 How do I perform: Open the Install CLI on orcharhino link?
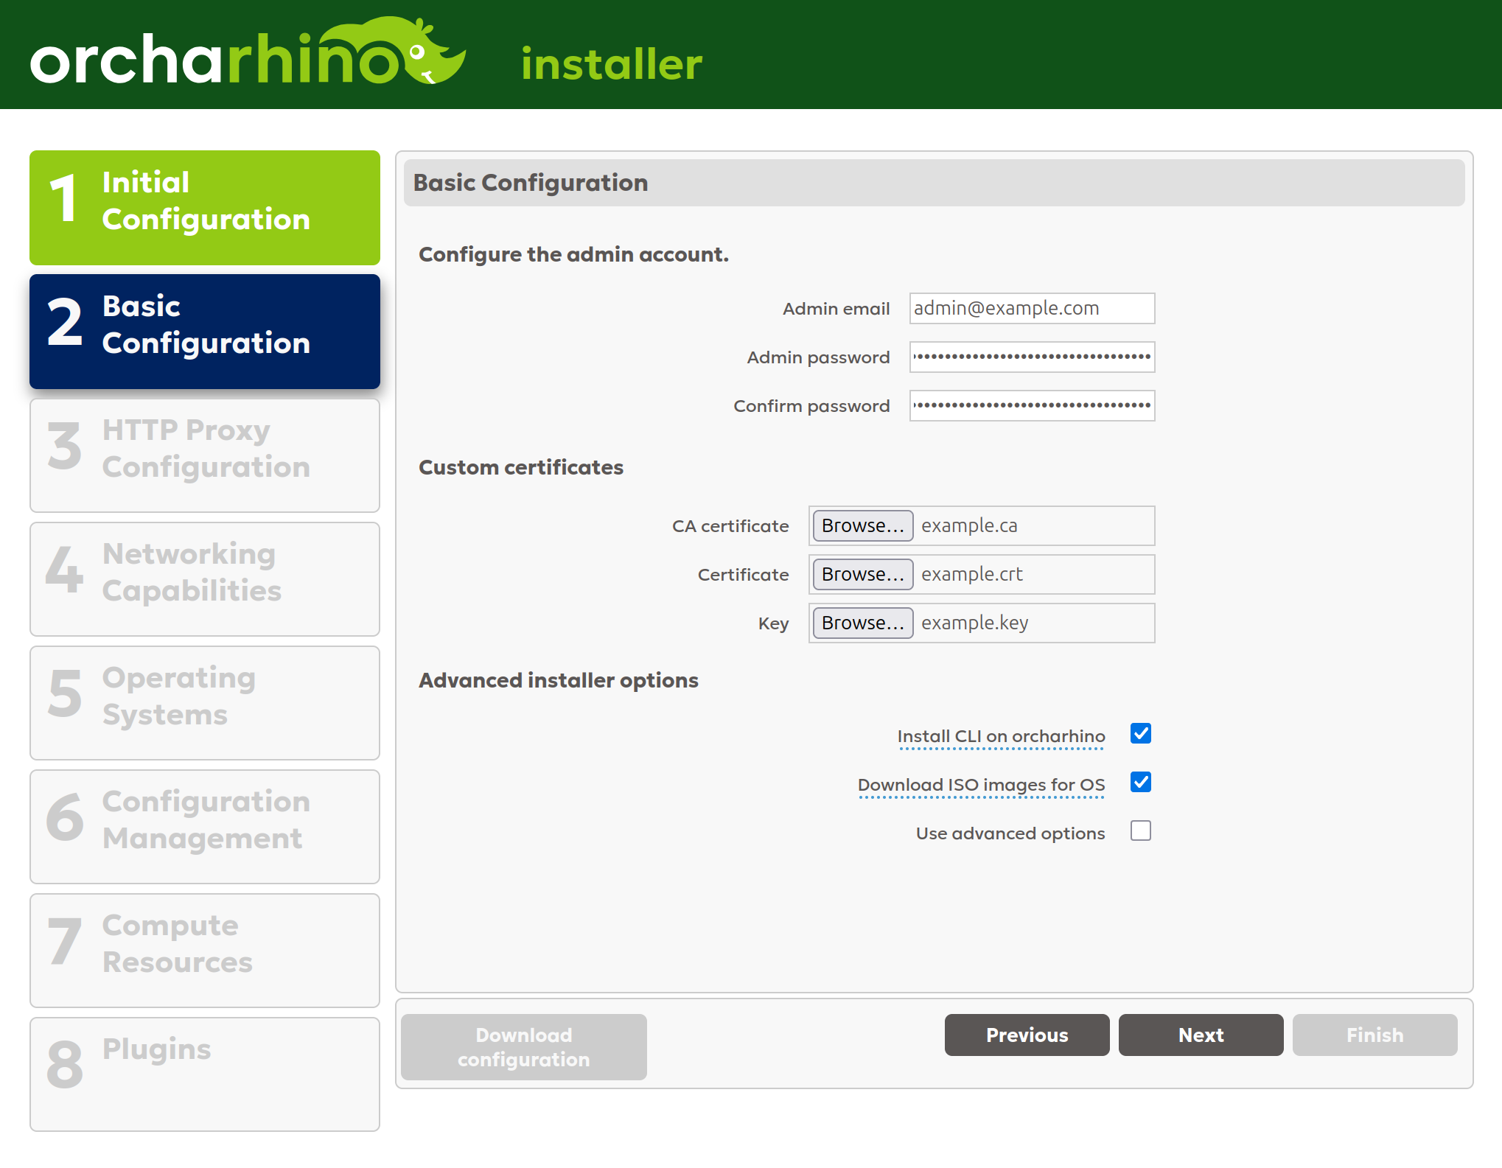[x=1000, y=735]
